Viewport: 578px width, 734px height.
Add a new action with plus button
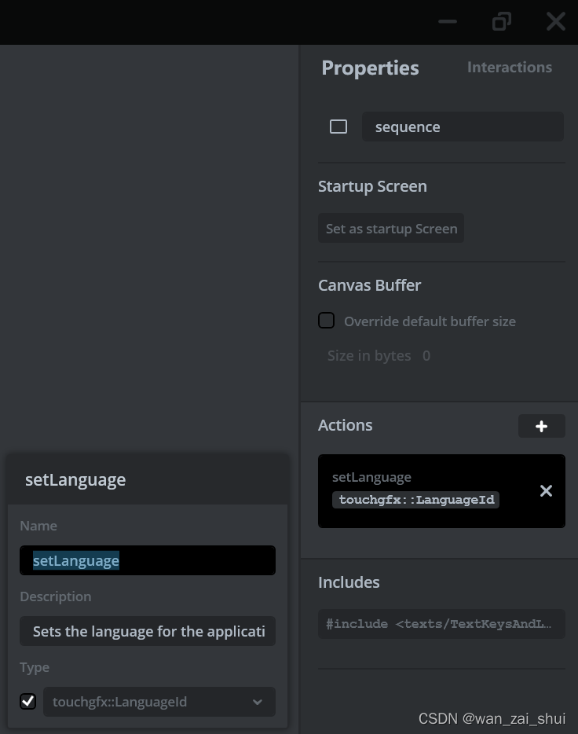(541, 426)
